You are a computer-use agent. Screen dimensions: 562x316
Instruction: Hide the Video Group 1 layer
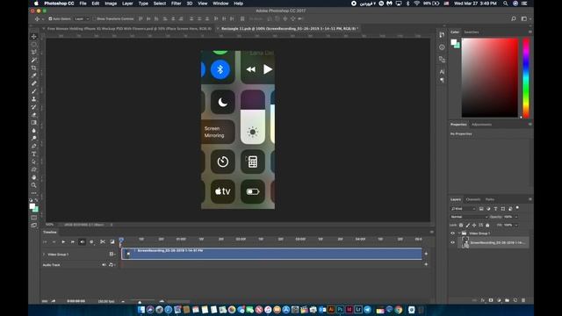click(x=452, y=233)
